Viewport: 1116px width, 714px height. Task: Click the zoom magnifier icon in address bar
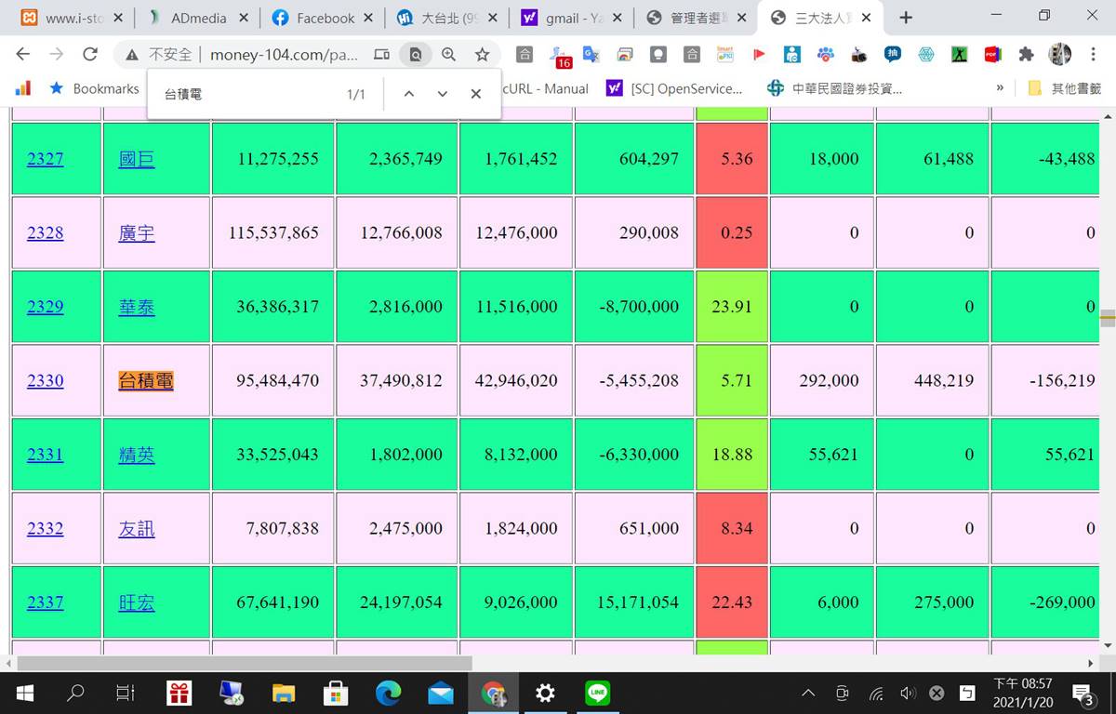[448, 55]
